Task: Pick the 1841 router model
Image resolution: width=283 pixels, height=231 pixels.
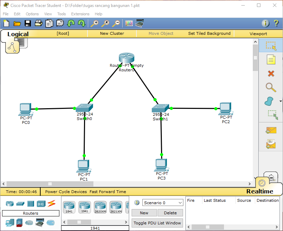Action: 69,207
